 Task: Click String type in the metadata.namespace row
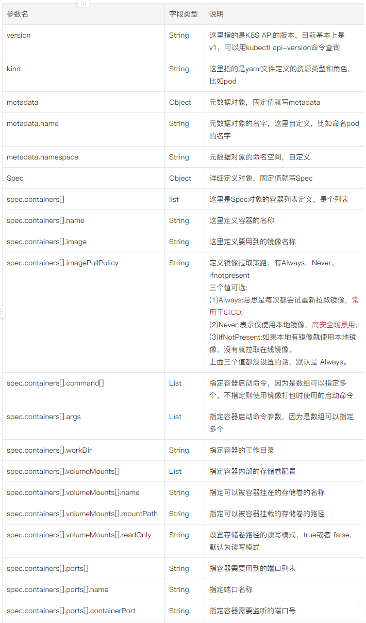179,157
